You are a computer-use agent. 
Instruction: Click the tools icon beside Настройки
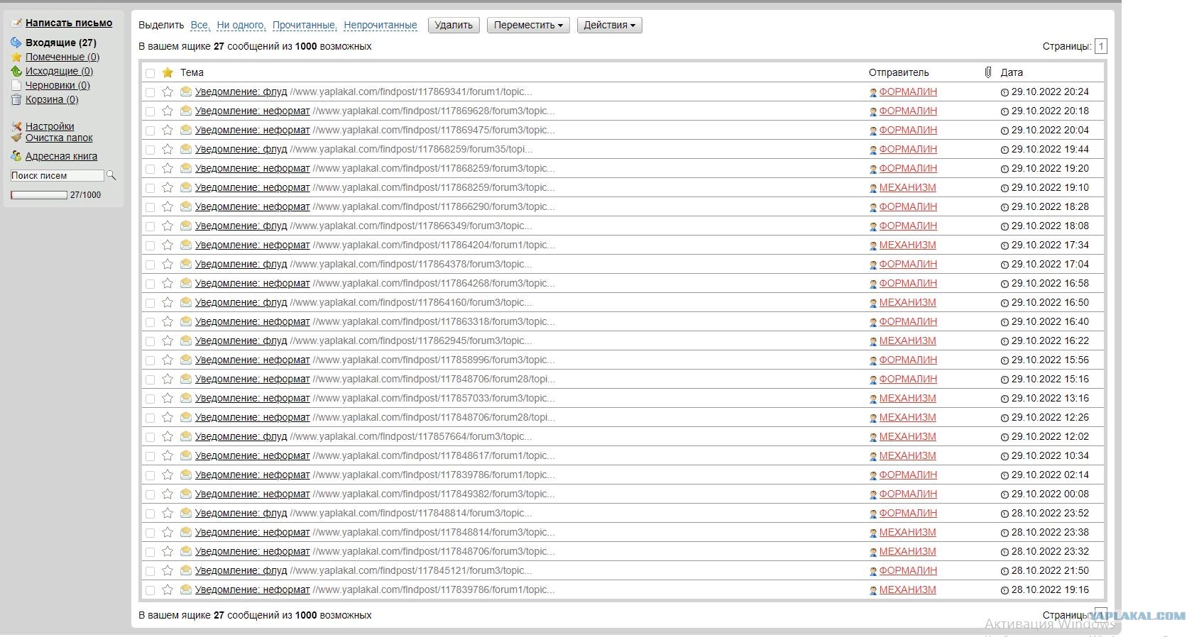click(x=16, y=126)
